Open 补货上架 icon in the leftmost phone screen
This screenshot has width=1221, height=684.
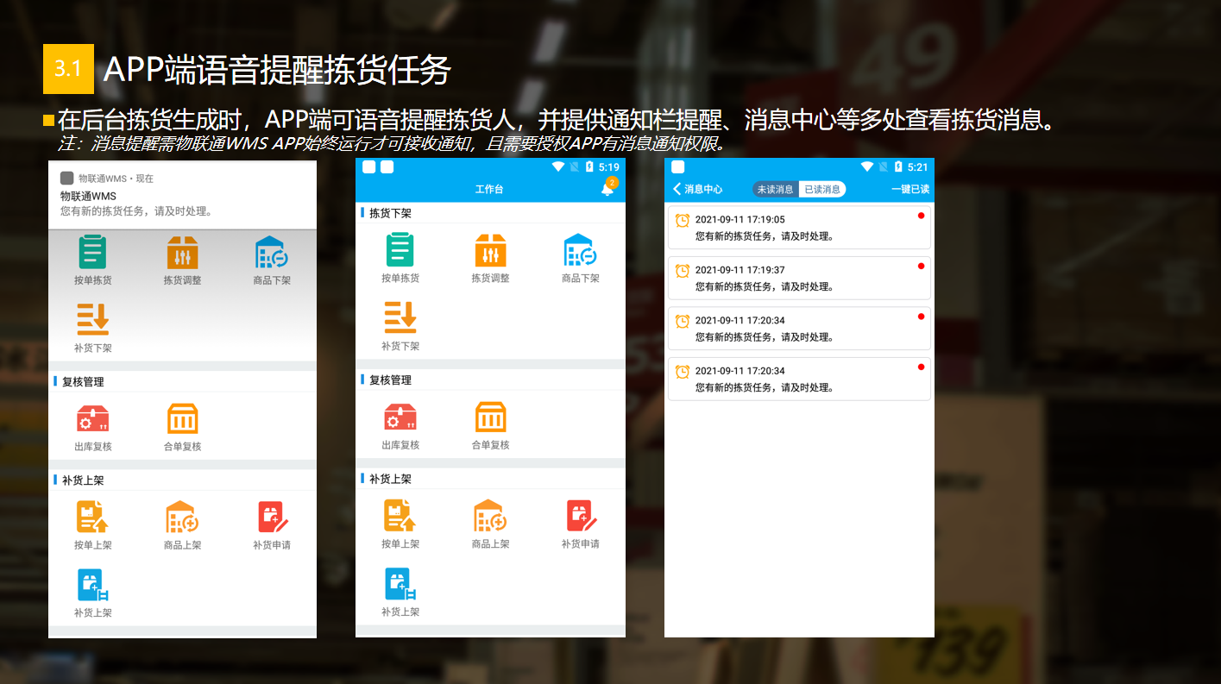point(92,585)
